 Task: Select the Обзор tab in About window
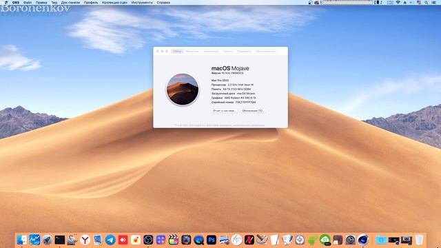point(177,51)
